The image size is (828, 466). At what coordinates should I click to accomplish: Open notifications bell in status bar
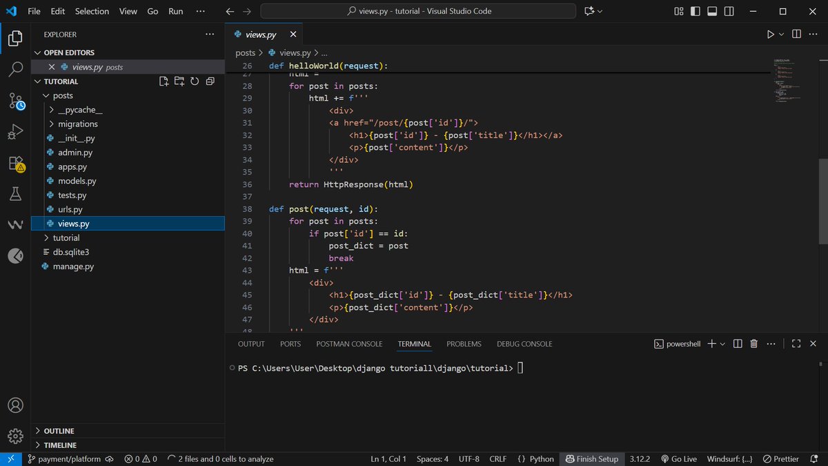(814, 459)
